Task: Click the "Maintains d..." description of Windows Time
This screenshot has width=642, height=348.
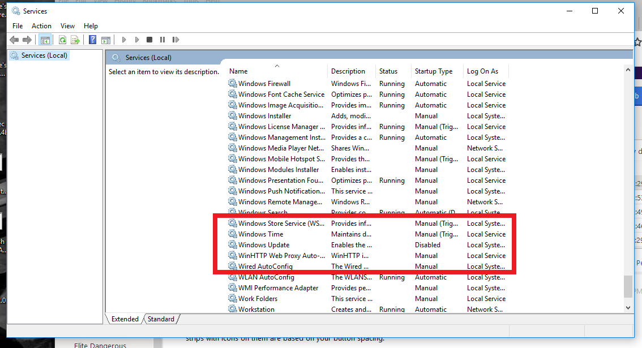Action: coord(352,234)
